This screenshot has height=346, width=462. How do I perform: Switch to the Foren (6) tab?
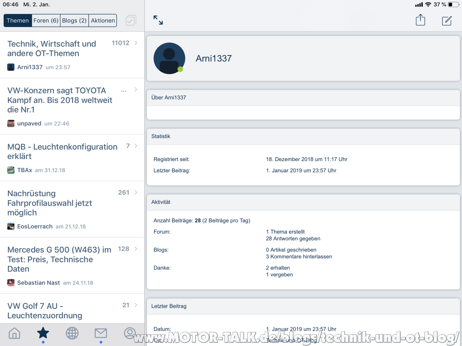click(46, 21)
